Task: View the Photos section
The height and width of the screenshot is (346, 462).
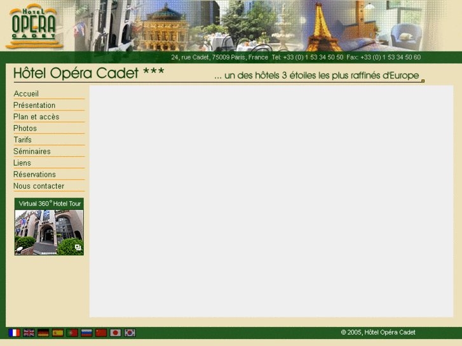Action: [x=25, y=128]
